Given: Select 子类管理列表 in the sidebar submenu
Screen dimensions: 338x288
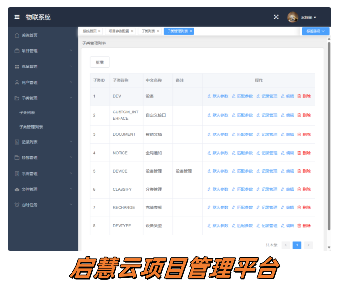Looking at the screenshot, I should tap(31, 127).
